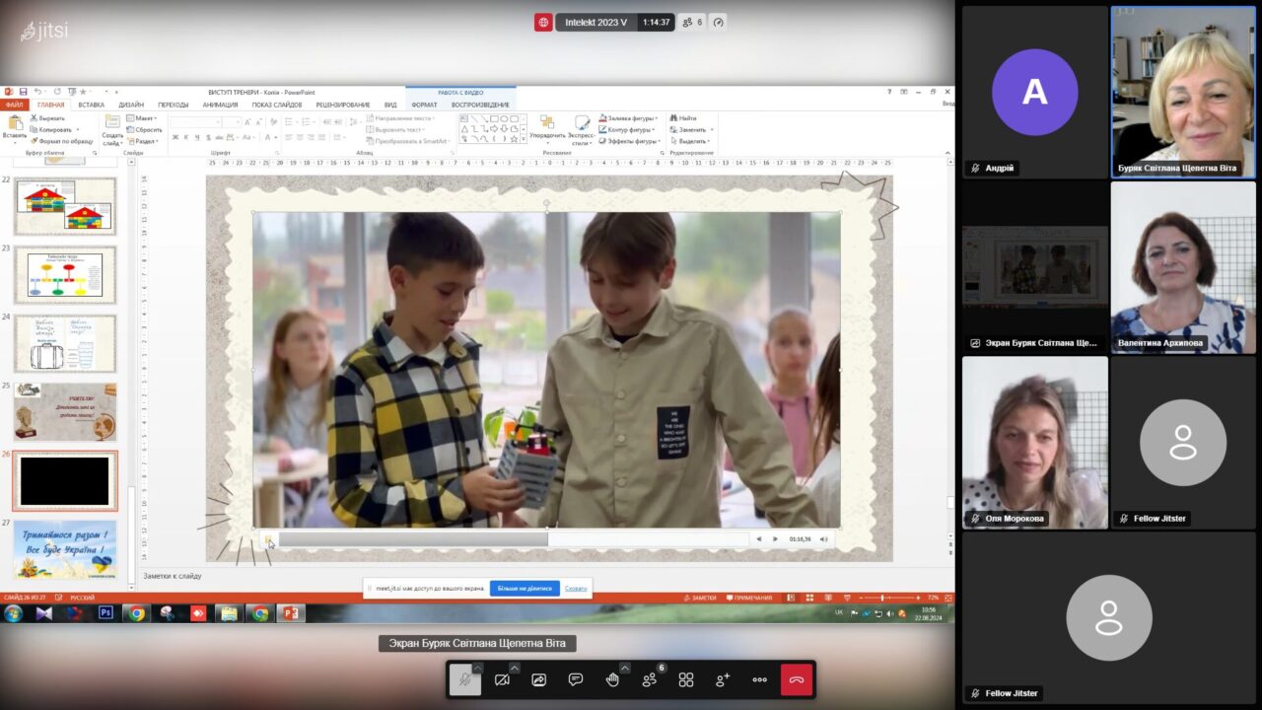This screenshot has height=710, width=1262.
Task: Click the Создать слайд new slide button
Action: tap(112, 129)
